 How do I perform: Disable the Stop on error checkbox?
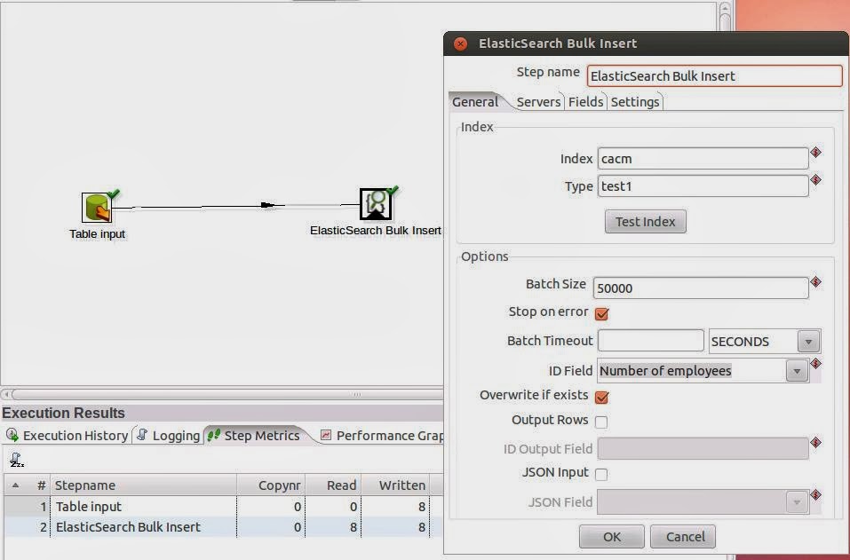coord(602,313)
